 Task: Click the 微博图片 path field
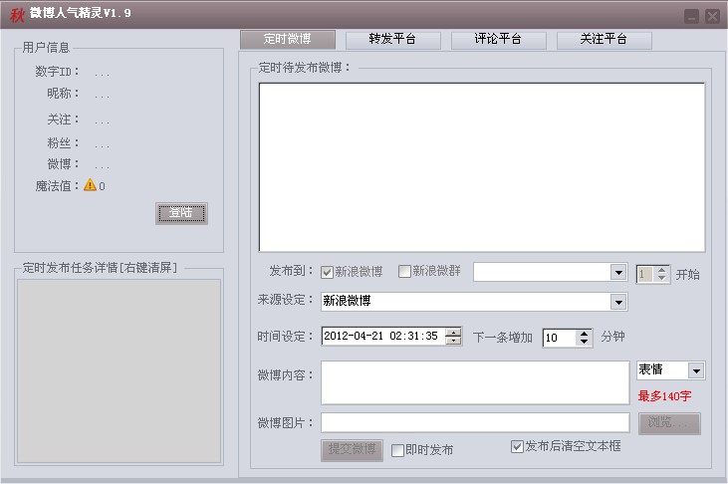click(474, 423)
